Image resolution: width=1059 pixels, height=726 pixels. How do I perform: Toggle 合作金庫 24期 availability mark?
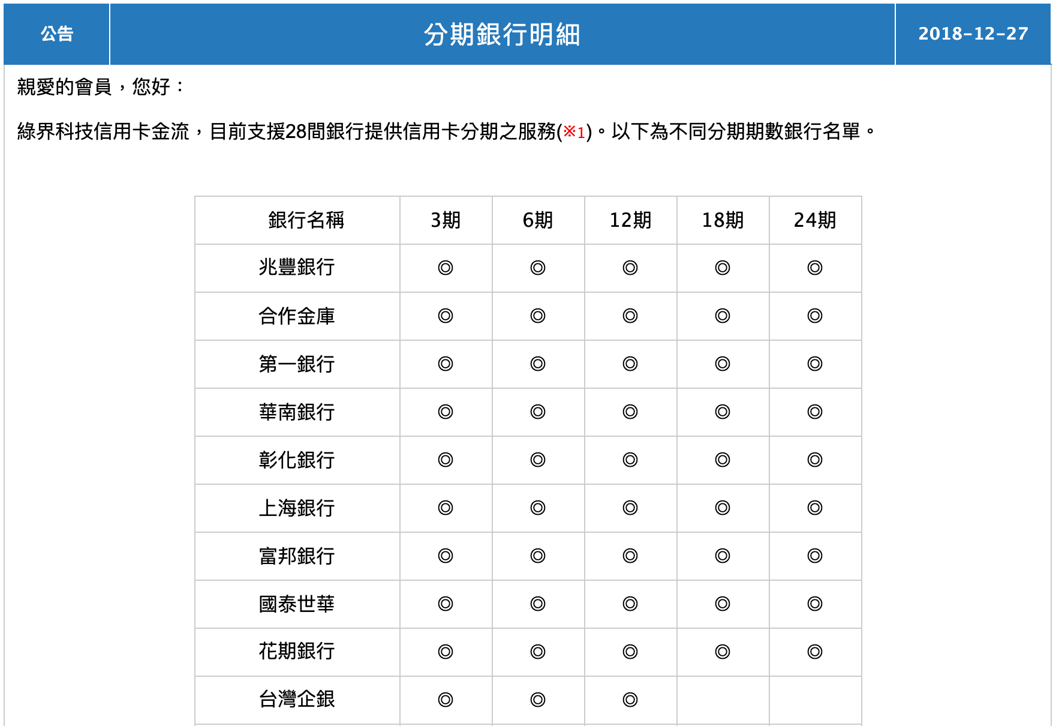click(814, 316)
